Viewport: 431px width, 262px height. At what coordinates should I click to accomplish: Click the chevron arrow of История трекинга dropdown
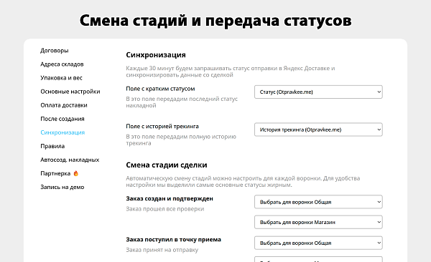click(379, 130)
